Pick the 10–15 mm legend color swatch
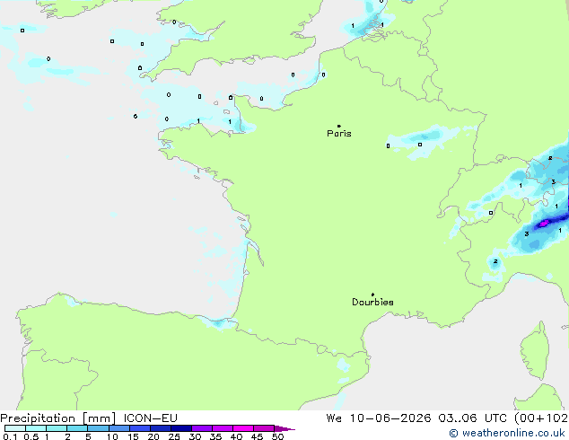 pos(118,428)
